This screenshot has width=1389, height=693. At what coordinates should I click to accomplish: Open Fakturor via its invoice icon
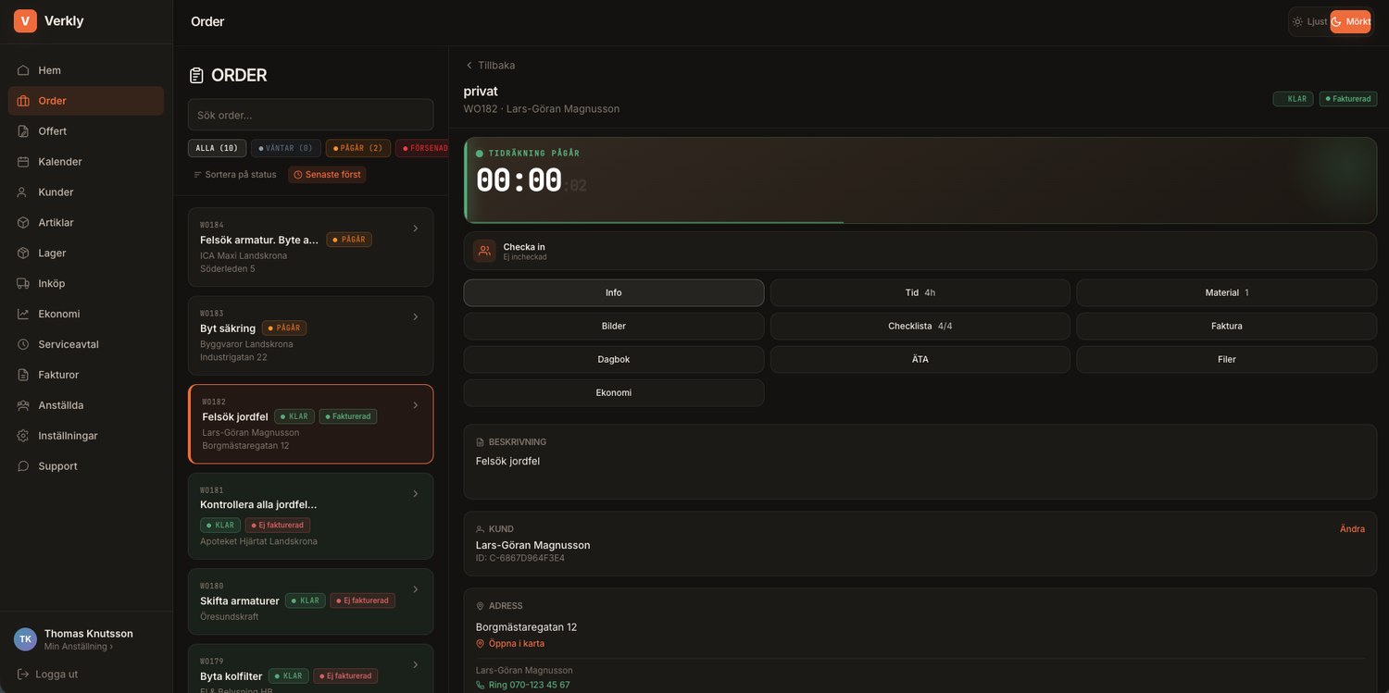click(23, 375)
